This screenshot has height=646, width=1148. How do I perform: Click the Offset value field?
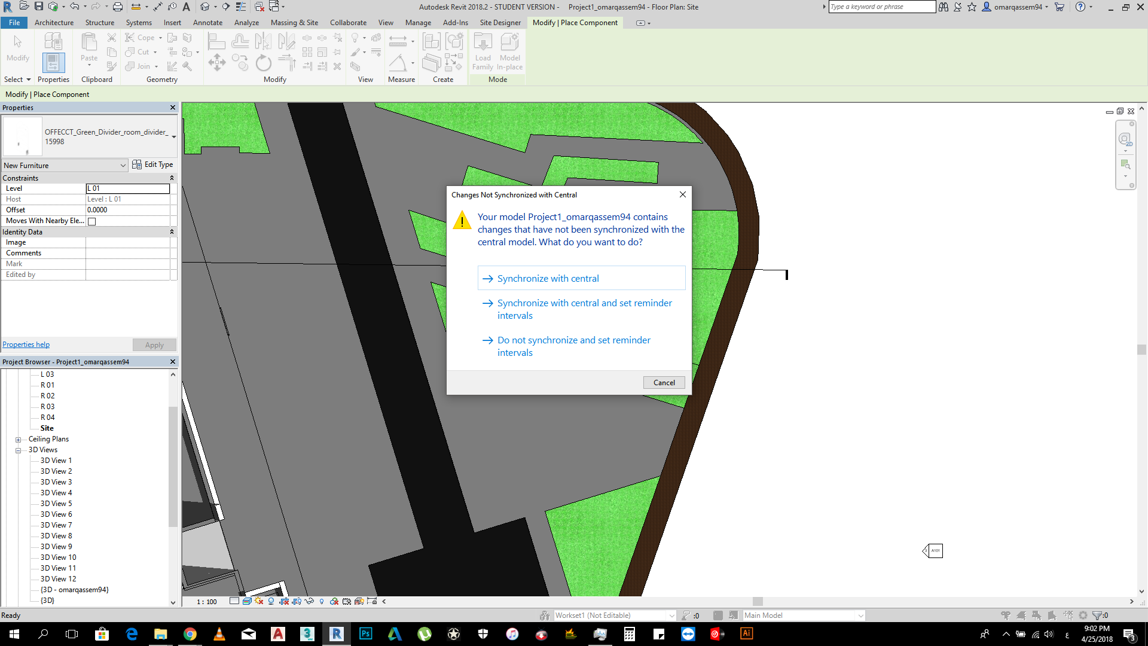click(128, 210)
